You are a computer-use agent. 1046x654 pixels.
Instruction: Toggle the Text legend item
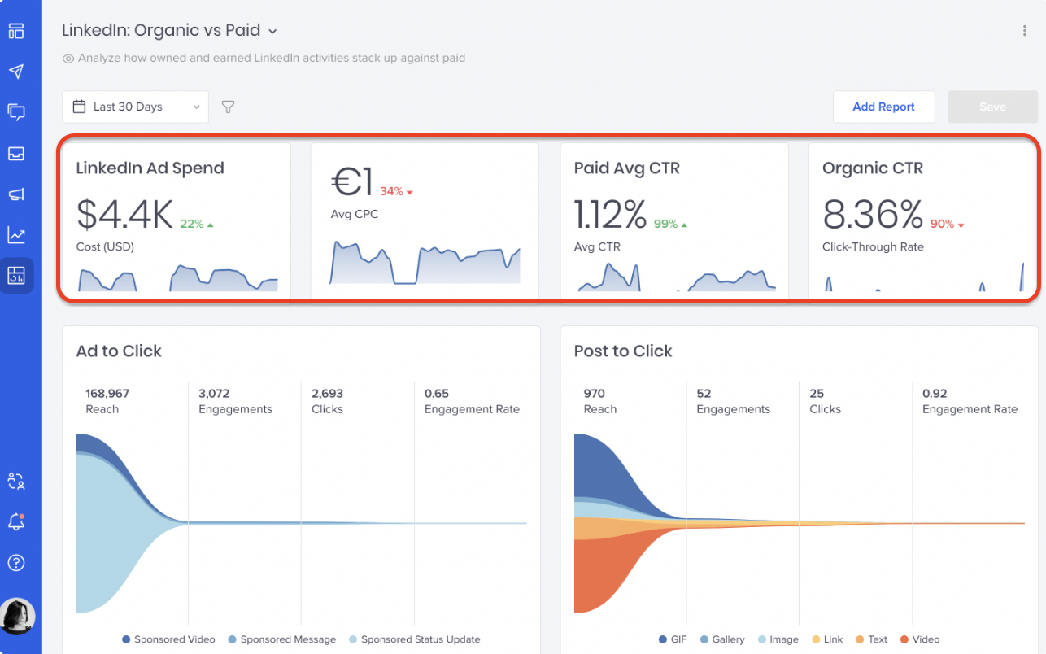[871, 639]
